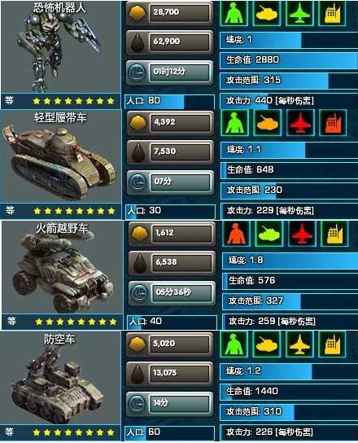This screenshot has width=358, height=443.
Task: Click the oil cost 62,900 field
Action: point(169,42)
